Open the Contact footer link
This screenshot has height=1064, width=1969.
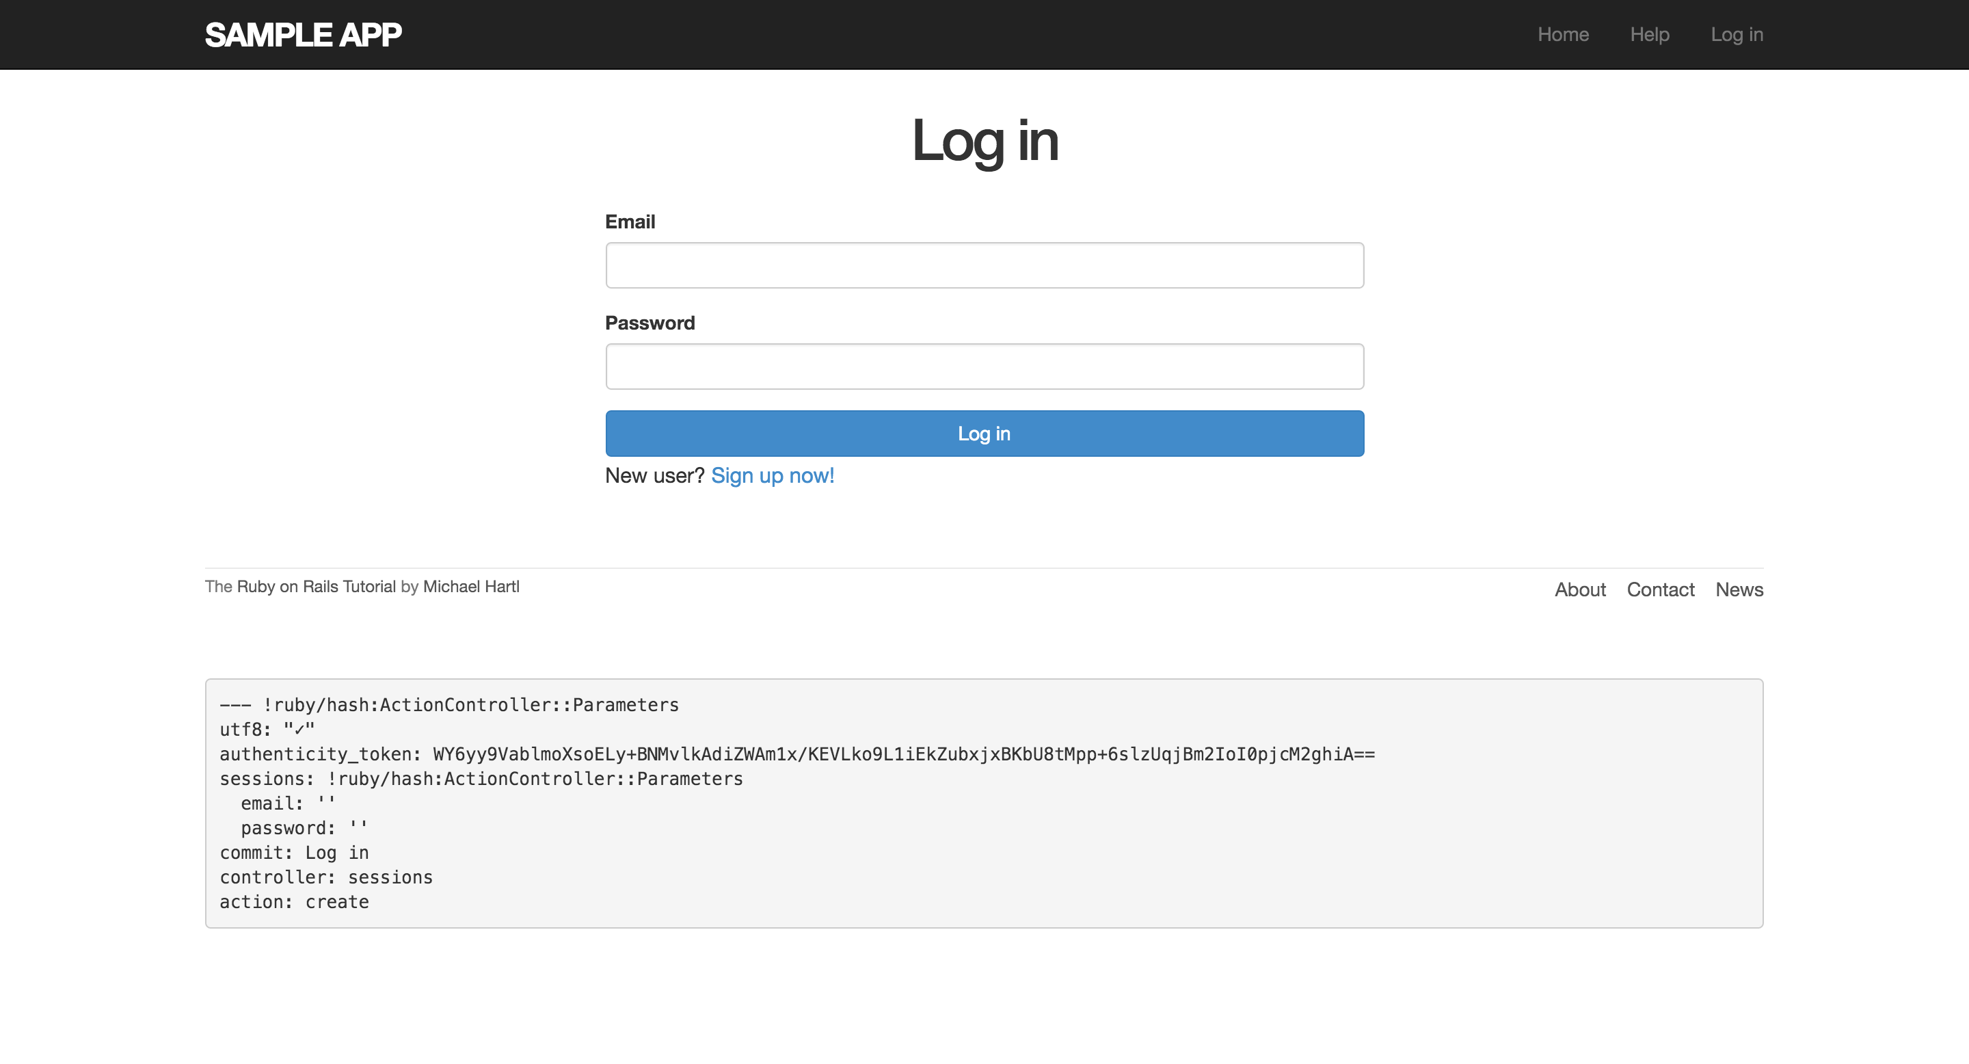click(1659, 589)
